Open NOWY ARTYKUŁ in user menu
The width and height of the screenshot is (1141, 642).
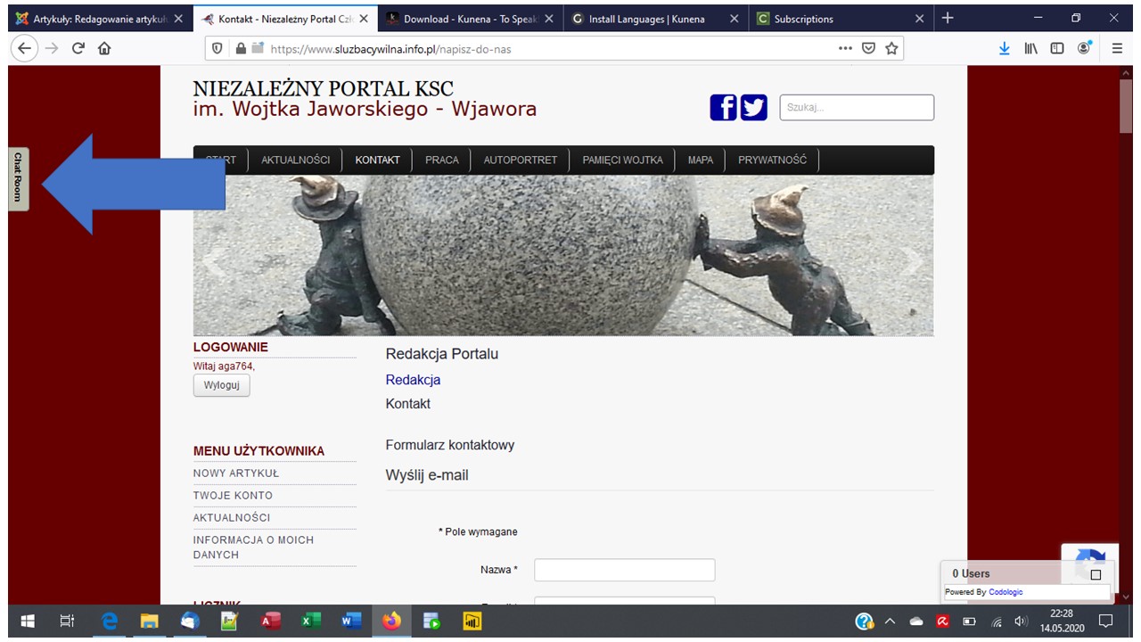(x=236, y=473)
